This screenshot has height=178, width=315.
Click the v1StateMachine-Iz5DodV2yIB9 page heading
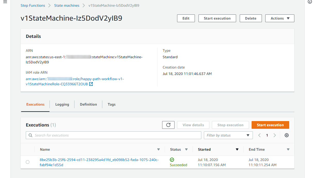pyautogui.click(x=71, y=18)
